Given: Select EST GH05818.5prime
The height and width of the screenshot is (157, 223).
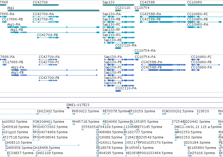Looking at the screenshot, I should (16, 127).
